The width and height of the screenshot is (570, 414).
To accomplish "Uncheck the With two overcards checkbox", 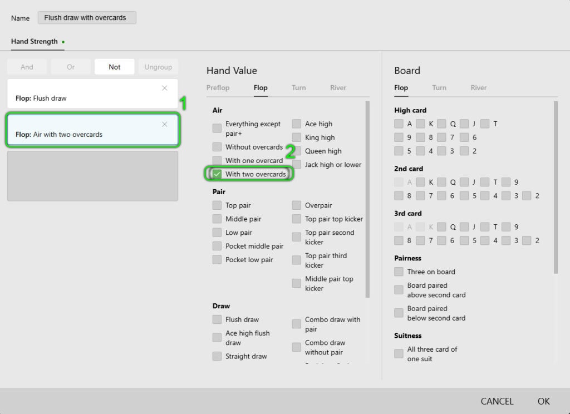I will click(217, 174).
